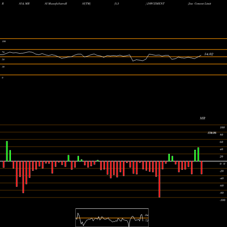Click the -100 label on MR axis
The width and height of the screenshot is (227, 227).
pos(222,200)
